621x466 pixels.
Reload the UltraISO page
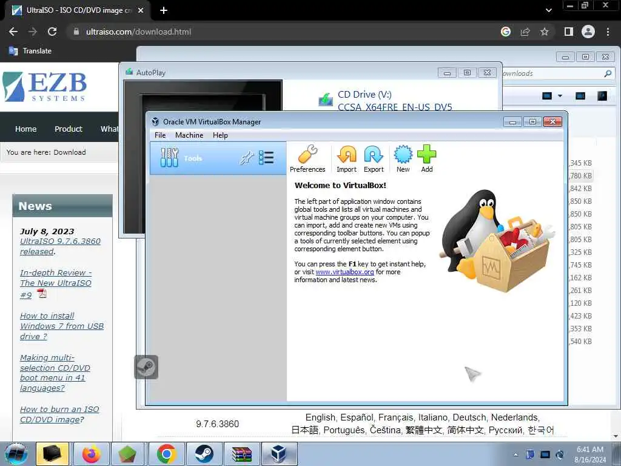pos(52,32)
